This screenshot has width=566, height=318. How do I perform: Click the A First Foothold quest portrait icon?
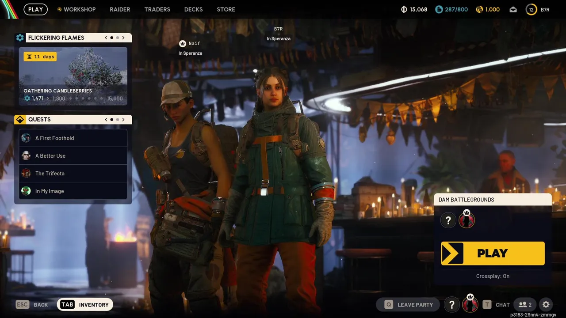click(26, 138)
